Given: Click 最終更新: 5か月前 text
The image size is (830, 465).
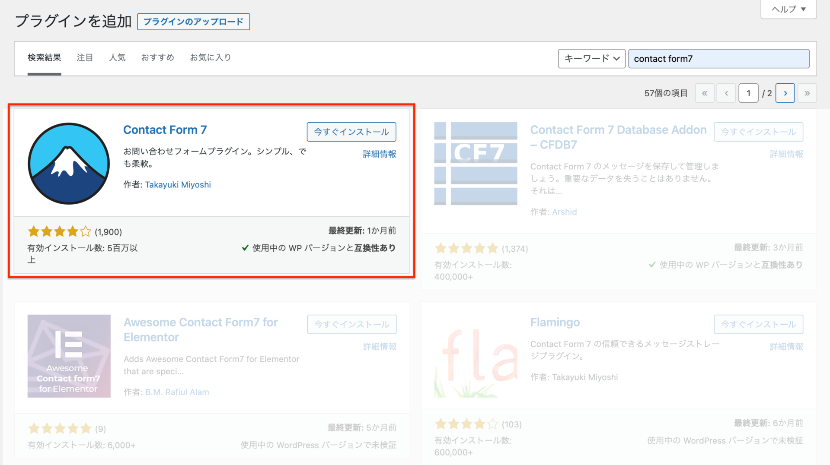Looking at the screenshot, I should click(x=362, y=427).
